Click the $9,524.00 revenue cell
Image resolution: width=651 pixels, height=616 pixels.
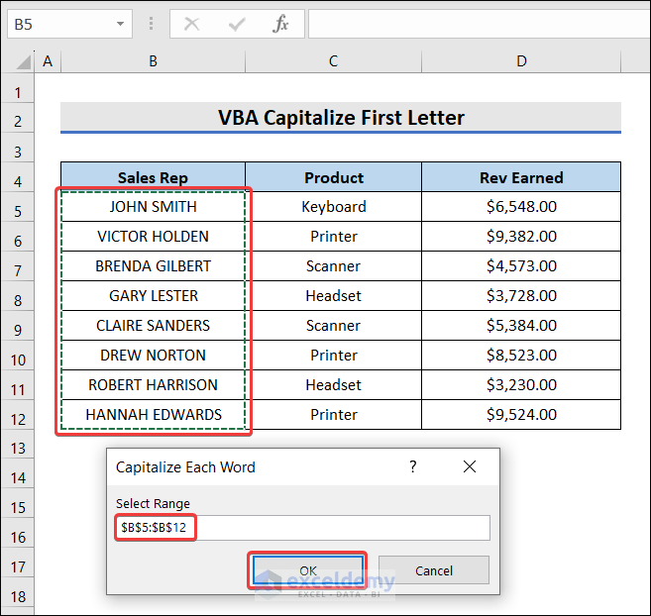point(521,415)
